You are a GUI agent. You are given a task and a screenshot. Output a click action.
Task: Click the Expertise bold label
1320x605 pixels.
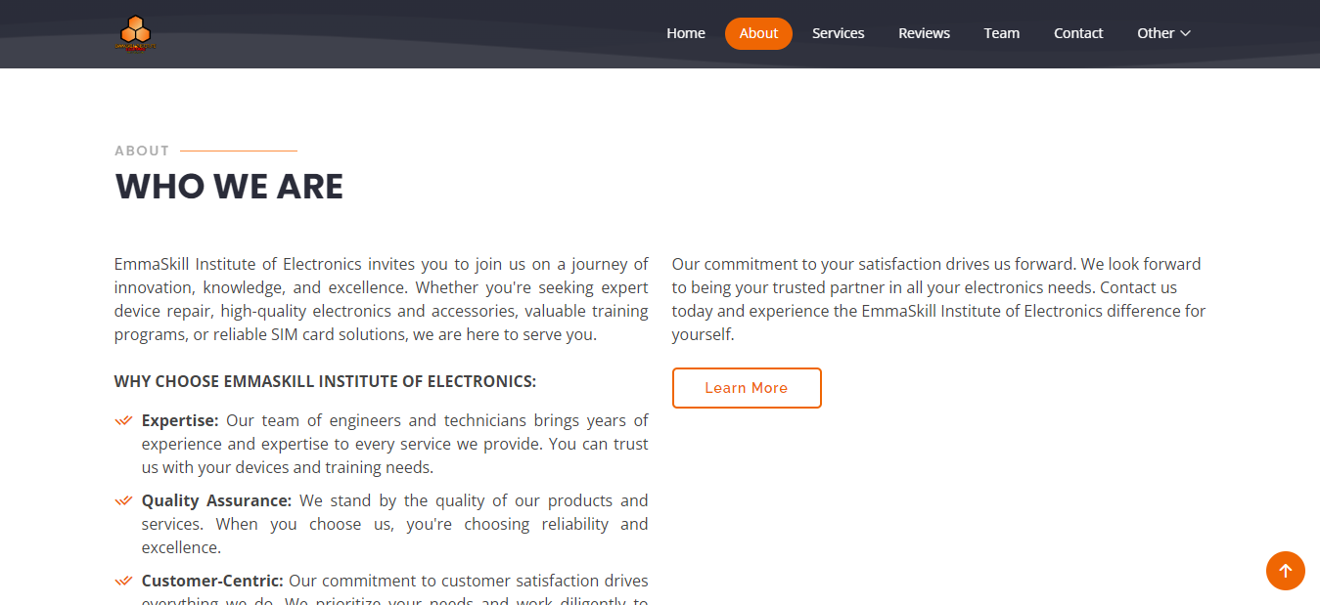pos(180,420)
